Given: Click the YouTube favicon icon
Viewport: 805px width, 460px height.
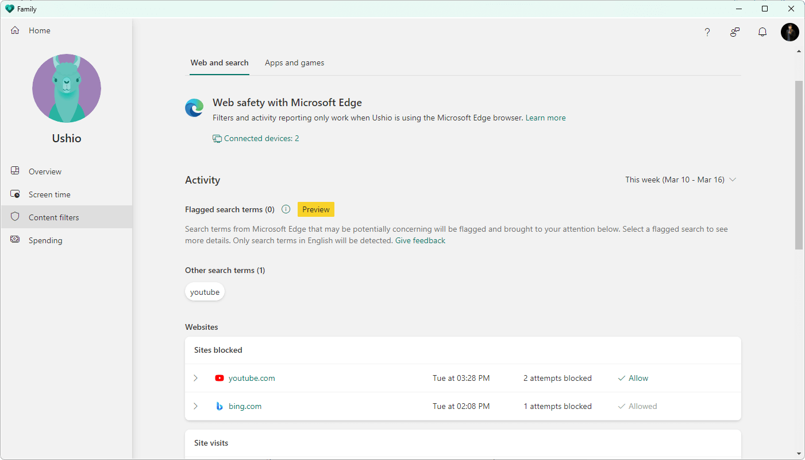Looking at the screenshot, I should coord(219,379).
